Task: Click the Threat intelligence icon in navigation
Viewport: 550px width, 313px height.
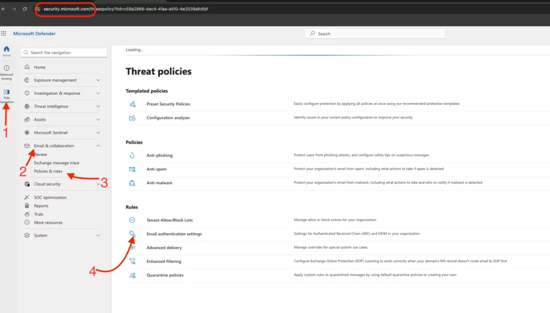Action: tap(27, 106)
